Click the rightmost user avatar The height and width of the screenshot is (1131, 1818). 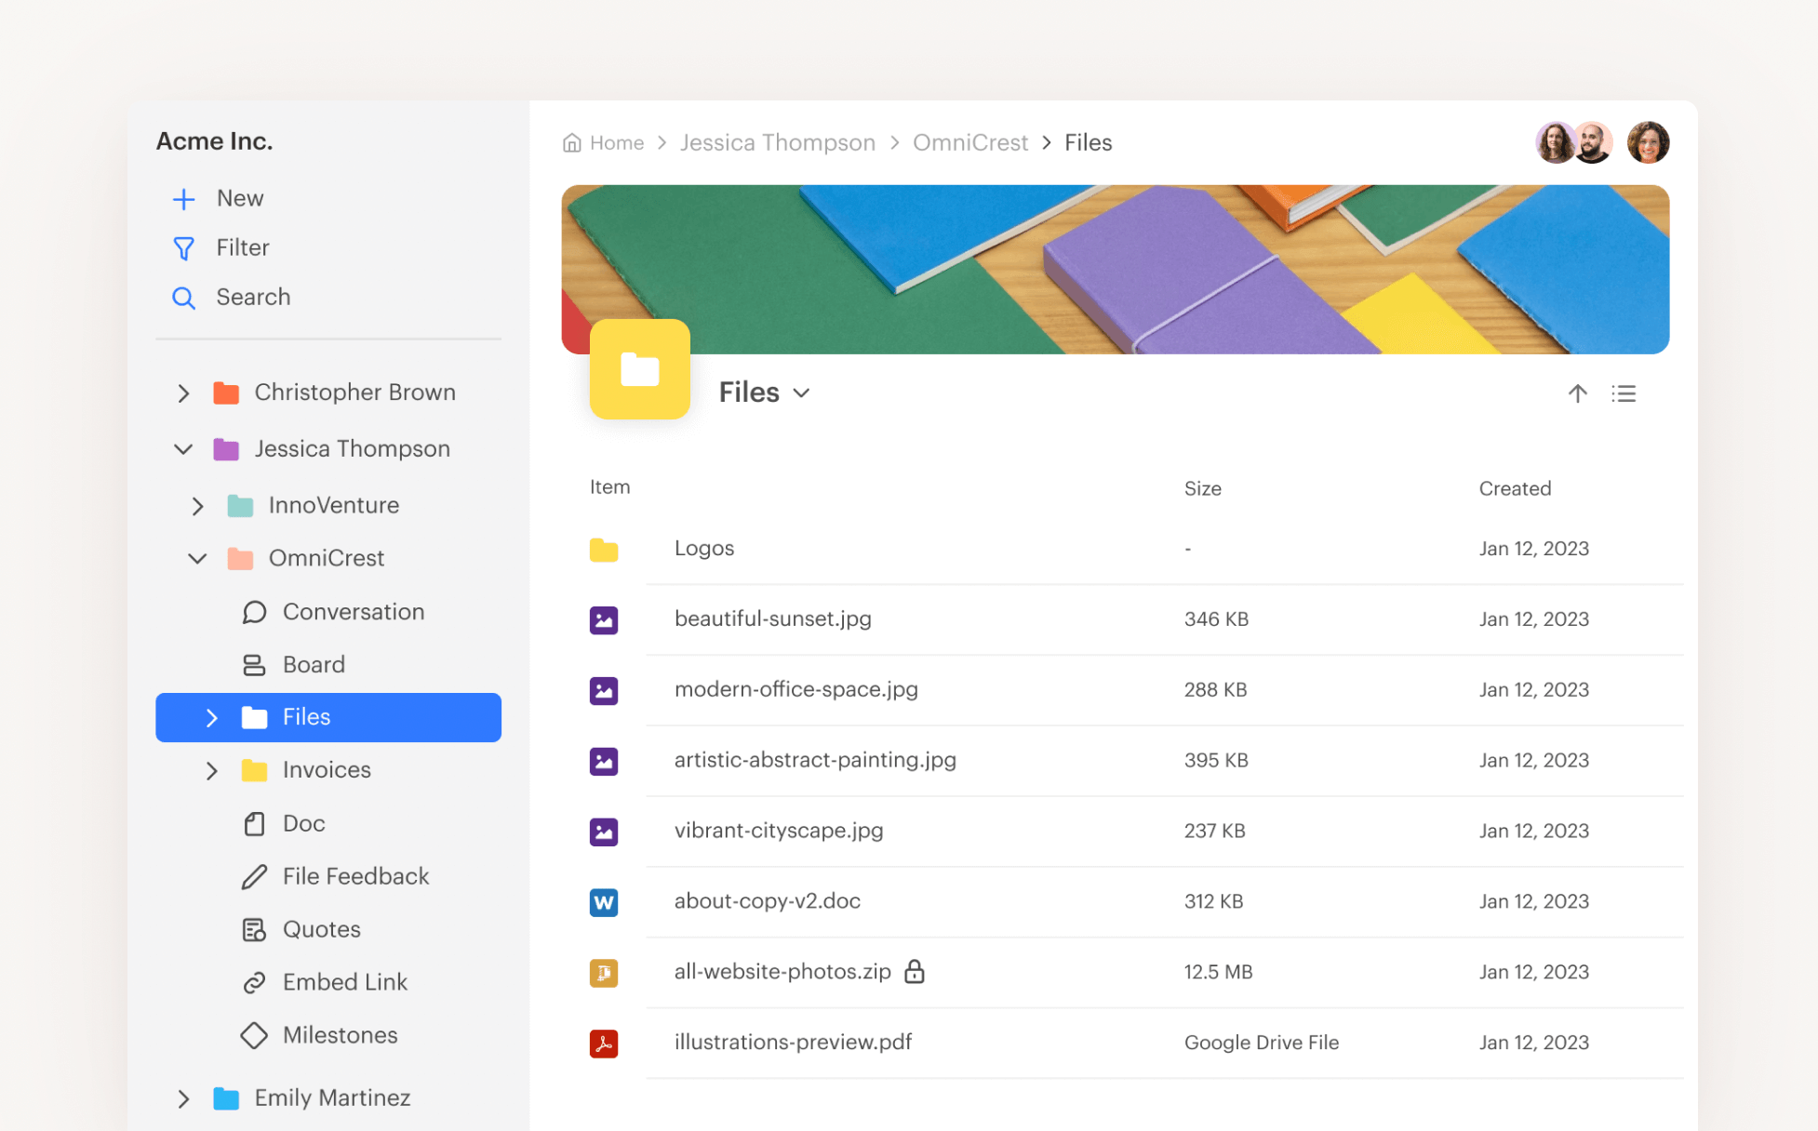point(1647,142)
